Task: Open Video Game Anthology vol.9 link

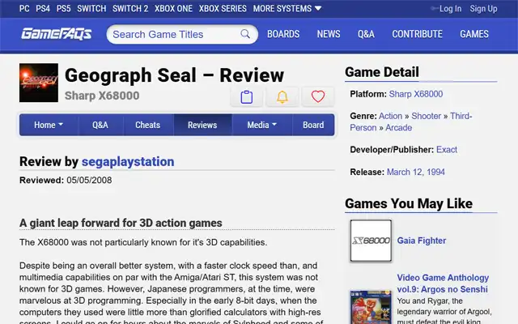Action: click(x=443, y=283)
